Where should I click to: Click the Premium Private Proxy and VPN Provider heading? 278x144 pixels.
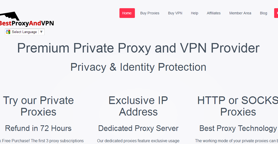(x=138, y=48)
